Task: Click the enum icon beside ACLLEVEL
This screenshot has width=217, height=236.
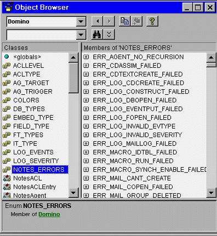Action: (7, 66)
